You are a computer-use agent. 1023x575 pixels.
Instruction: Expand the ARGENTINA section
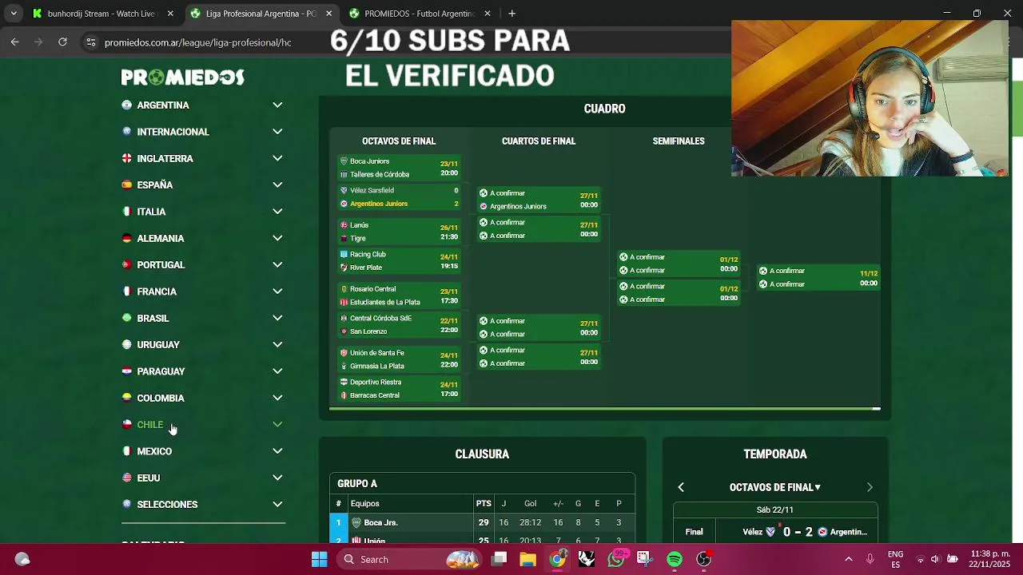click(x=277, y=105)
